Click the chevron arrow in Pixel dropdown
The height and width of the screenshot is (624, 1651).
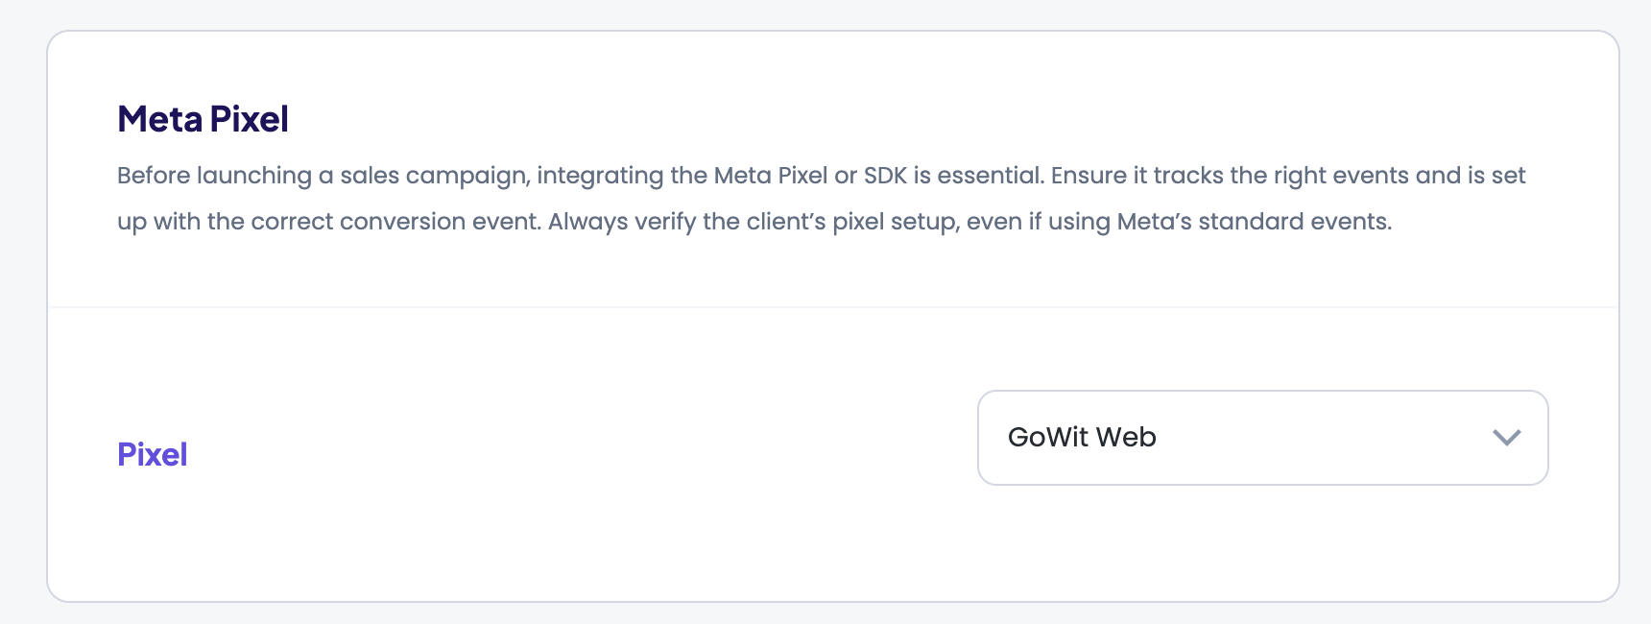coord(1506,438)
